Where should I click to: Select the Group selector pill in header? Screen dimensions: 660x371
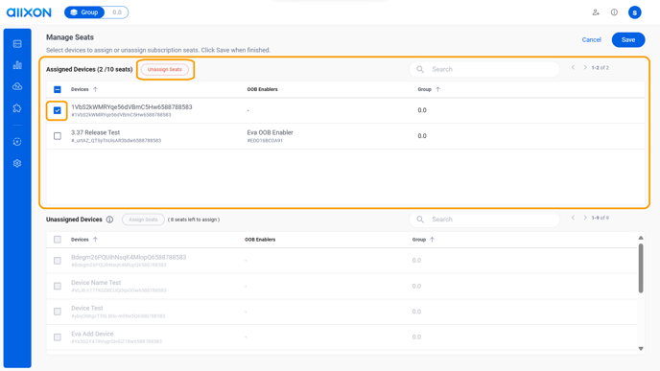coord(96,12)
